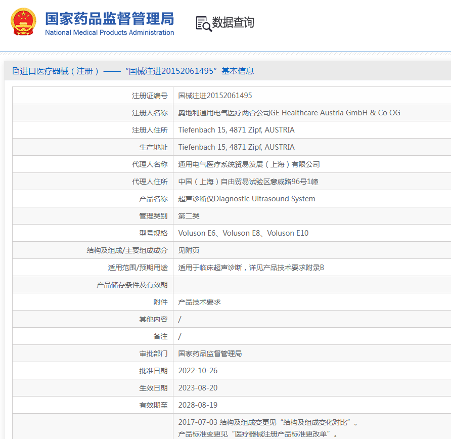Click the 管理类别 label
The width and height of the screenshot is (451, 439).
pos(153,216)
